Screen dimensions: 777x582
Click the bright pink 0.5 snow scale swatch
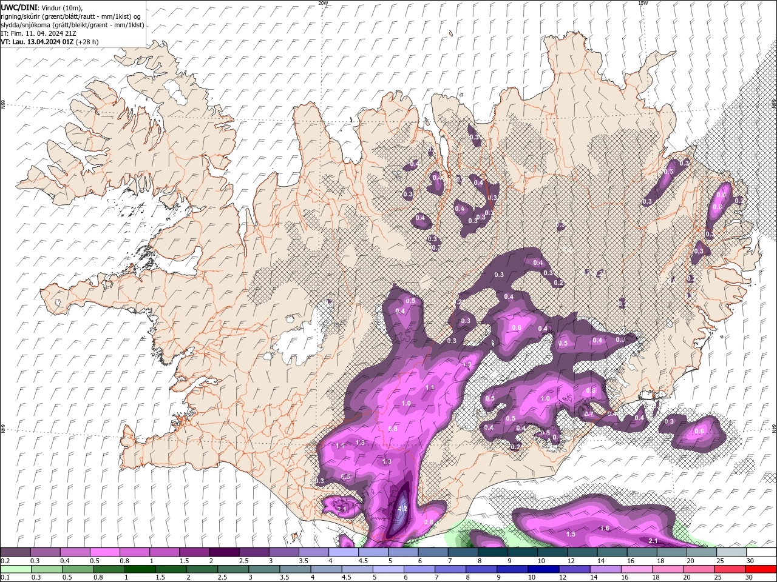[x=104, y=552]
